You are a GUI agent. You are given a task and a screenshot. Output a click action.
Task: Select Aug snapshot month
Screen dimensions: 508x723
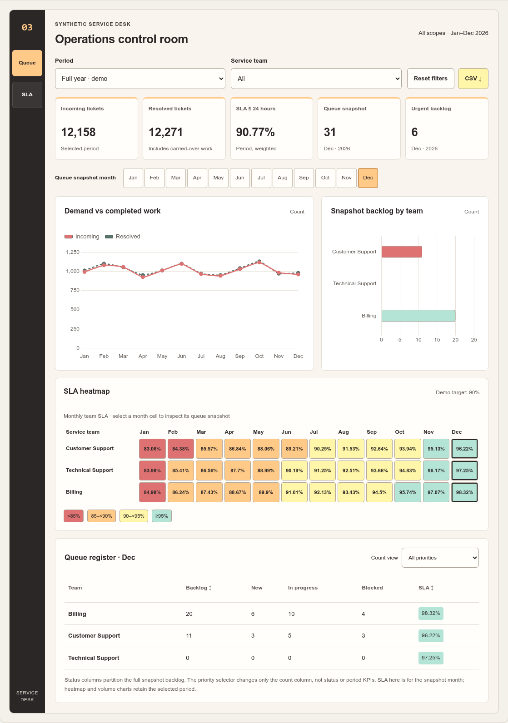[x=283, y=178]
